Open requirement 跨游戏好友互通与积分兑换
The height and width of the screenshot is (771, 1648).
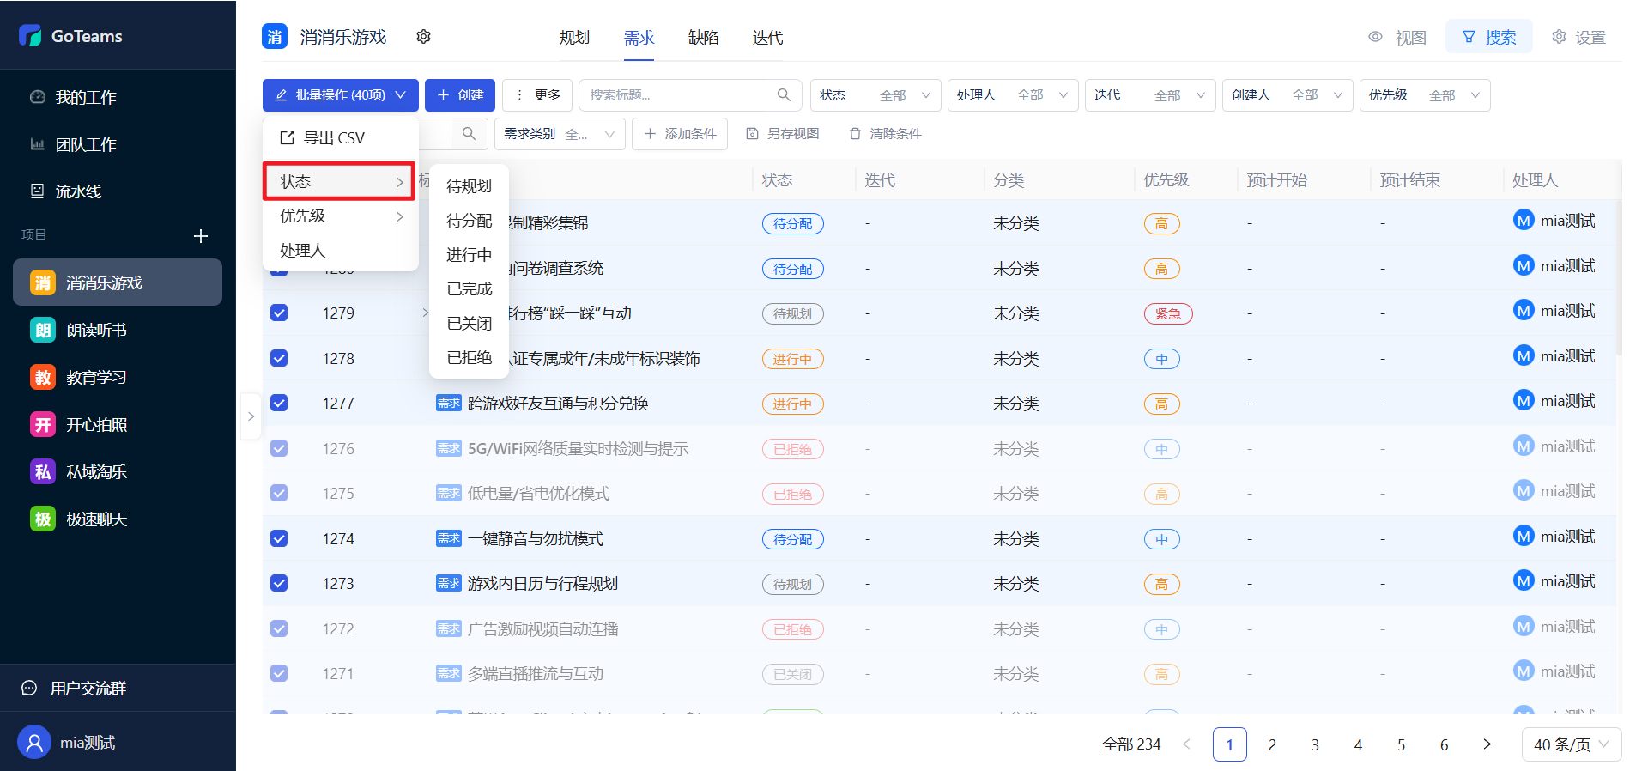(x=558, y=403)
